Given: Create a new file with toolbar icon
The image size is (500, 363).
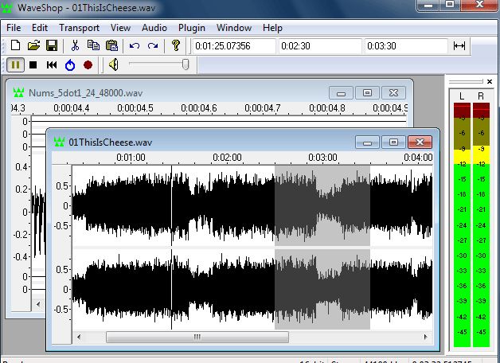Looking at the screenshot, I should pos(16,45).
